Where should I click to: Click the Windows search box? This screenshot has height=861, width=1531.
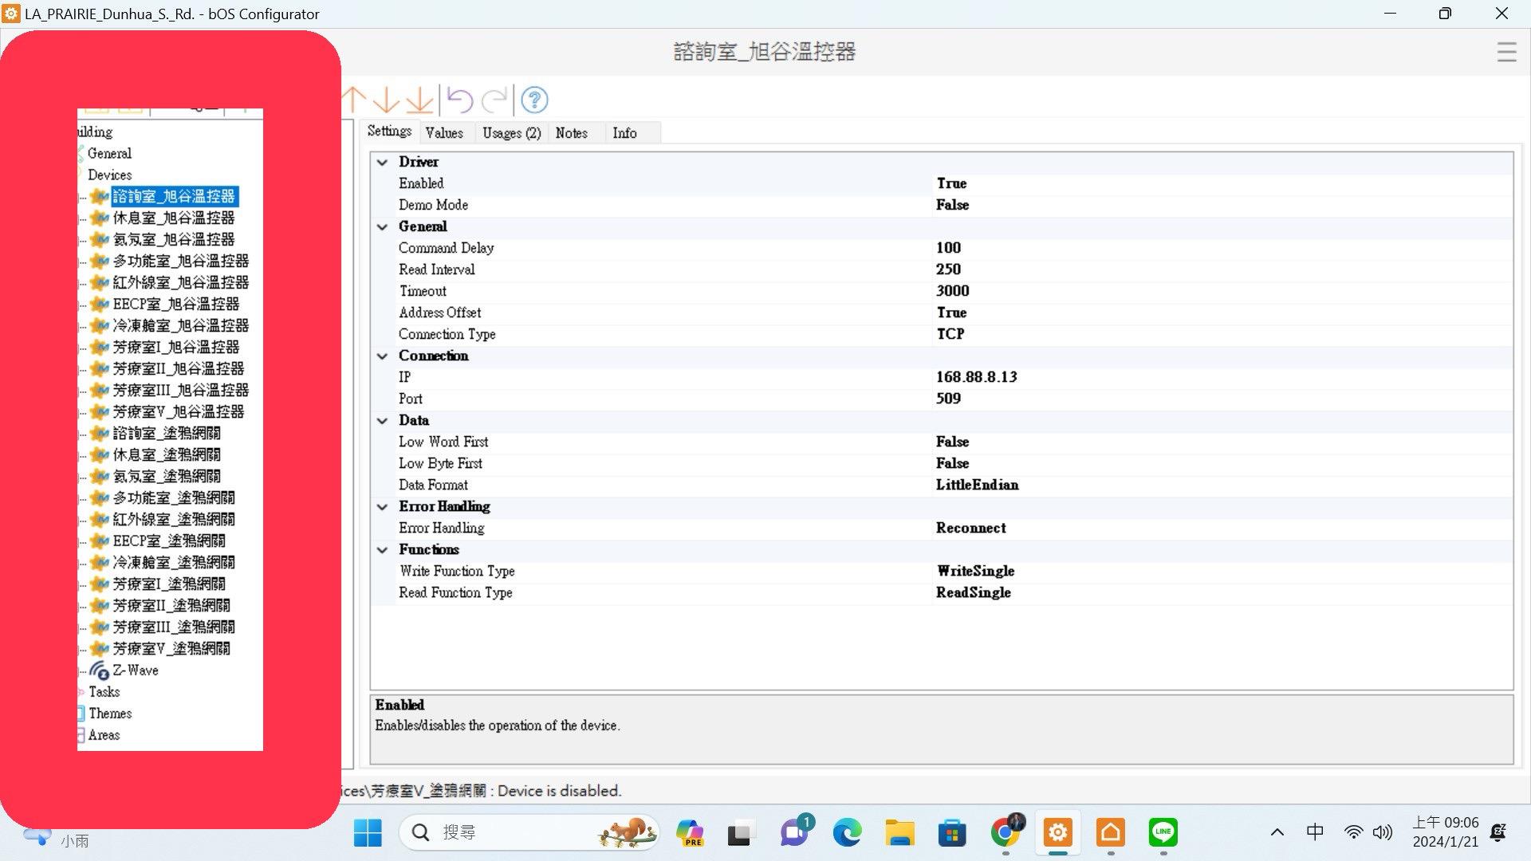tap(510, 832)
